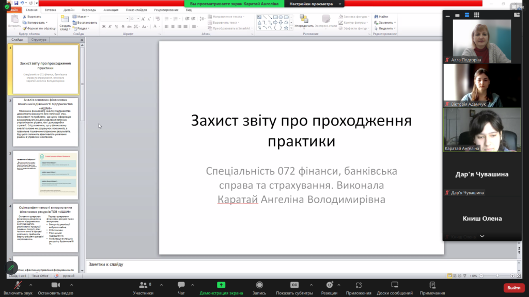Unmute microphone with Включить звук
The height and width of the screenshot is (297, 529).
coord(18,288)
